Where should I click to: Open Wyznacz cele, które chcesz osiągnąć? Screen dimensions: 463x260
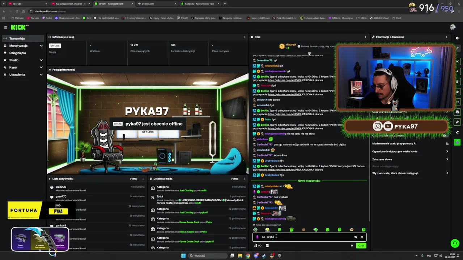pos(410,173)
